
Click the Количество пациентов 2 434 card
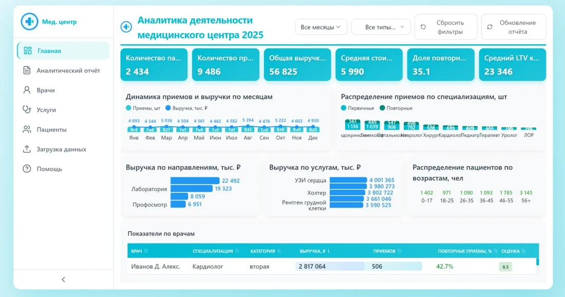tap(154, 65)
